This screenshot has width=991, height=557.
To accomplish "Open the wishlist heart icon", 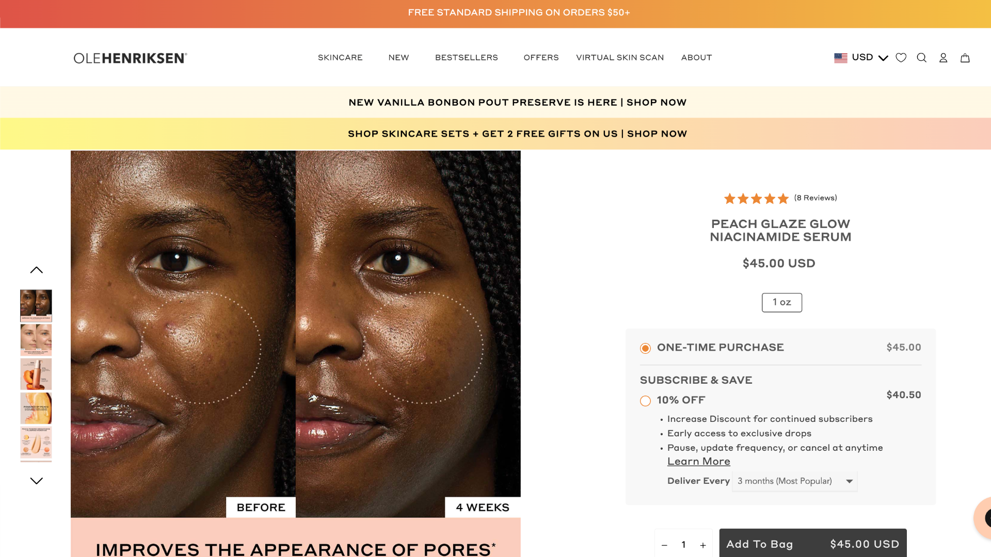I will pos(901,58).
